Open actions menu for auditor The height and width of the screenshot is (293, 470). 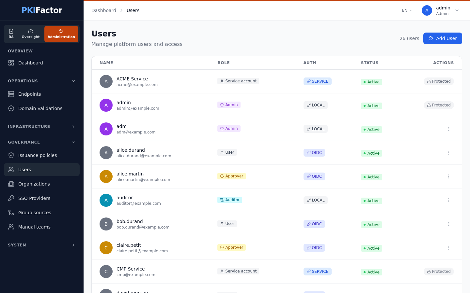click(x=449, y=200)
